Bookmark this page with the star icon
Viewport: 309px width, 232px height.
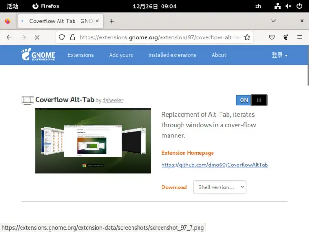[247, 37]
